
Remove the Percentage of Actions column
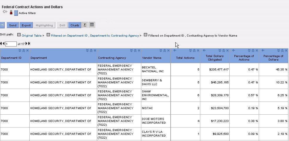(257, 51)
